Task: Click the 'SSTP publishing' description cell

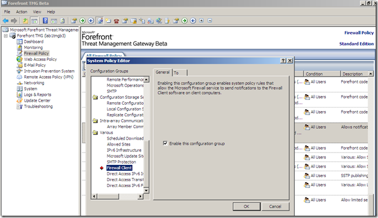Action: pos(355,175)
